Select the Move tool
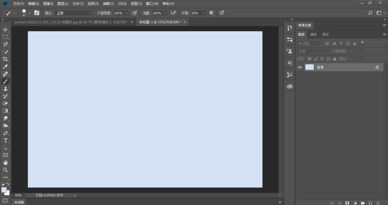 click(5, 30)
